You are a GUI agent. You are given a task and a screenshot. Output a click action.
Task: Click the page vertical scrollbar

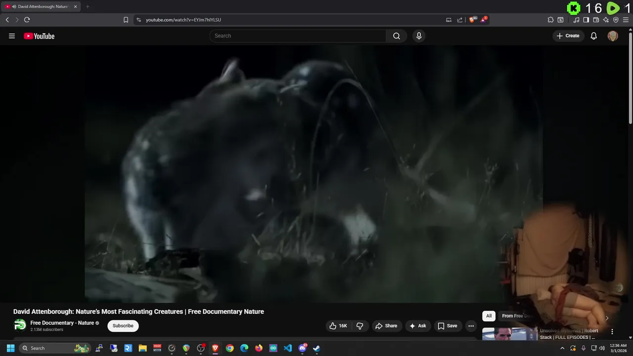pyautogui.click(x=630, y=79)
